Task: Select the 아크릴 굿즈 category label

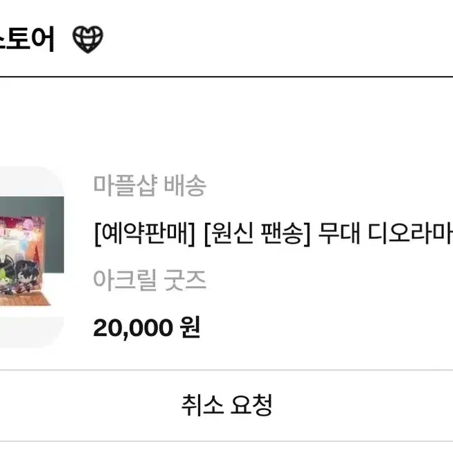Action: click(x=150, y=280)
